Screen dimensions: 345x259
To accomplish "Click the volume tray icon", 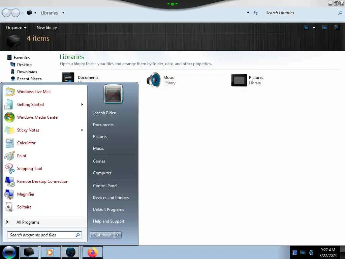I will [x=311, y=252].
